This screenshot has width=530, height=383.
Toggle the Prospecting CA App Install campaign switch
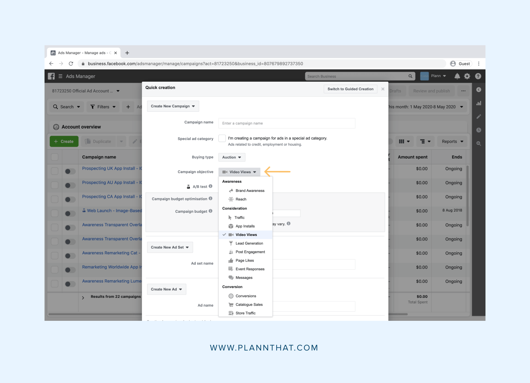[70, 200]
